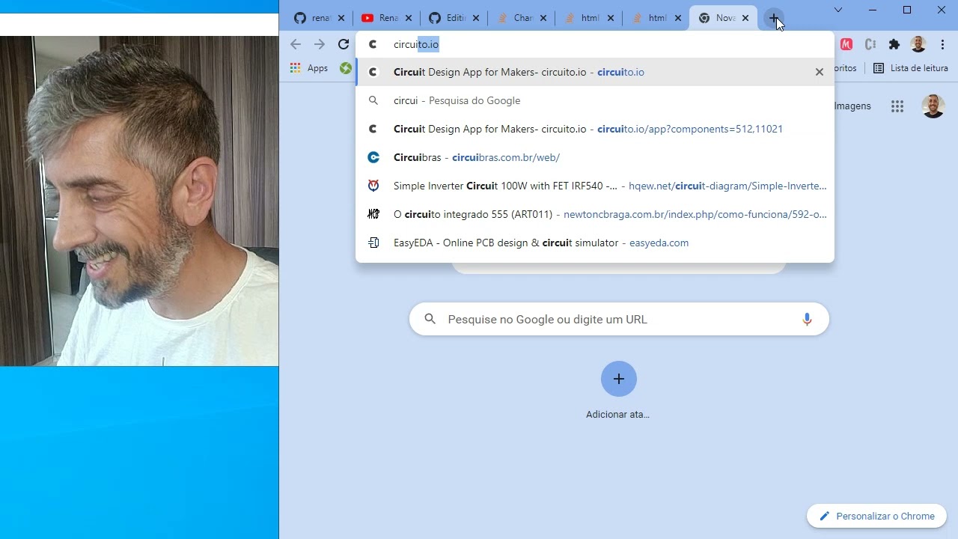958x539 pixels.
Task: Select the circuito.io autocomplete suggestion
Action: (595, 72)
